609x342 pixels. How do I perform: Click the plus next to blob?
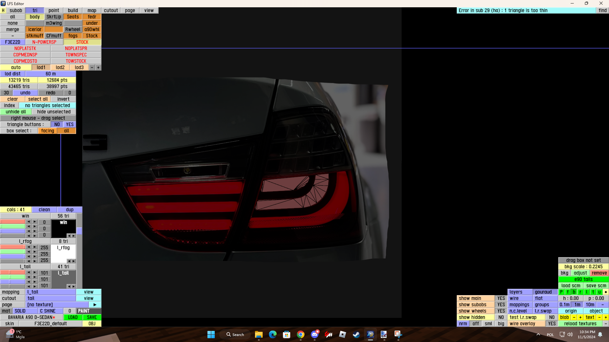(x=580, y=317)
